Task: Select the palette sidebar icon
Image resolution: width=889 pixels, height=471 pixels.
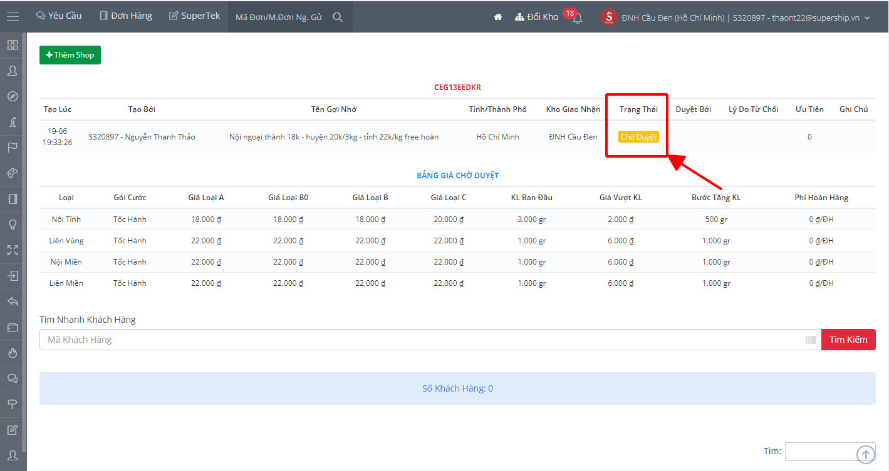Action: coord(13,173)
